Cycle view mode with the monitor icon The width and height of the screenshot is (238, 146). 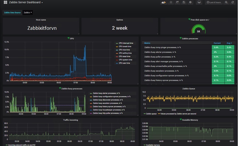pos(199,2)
